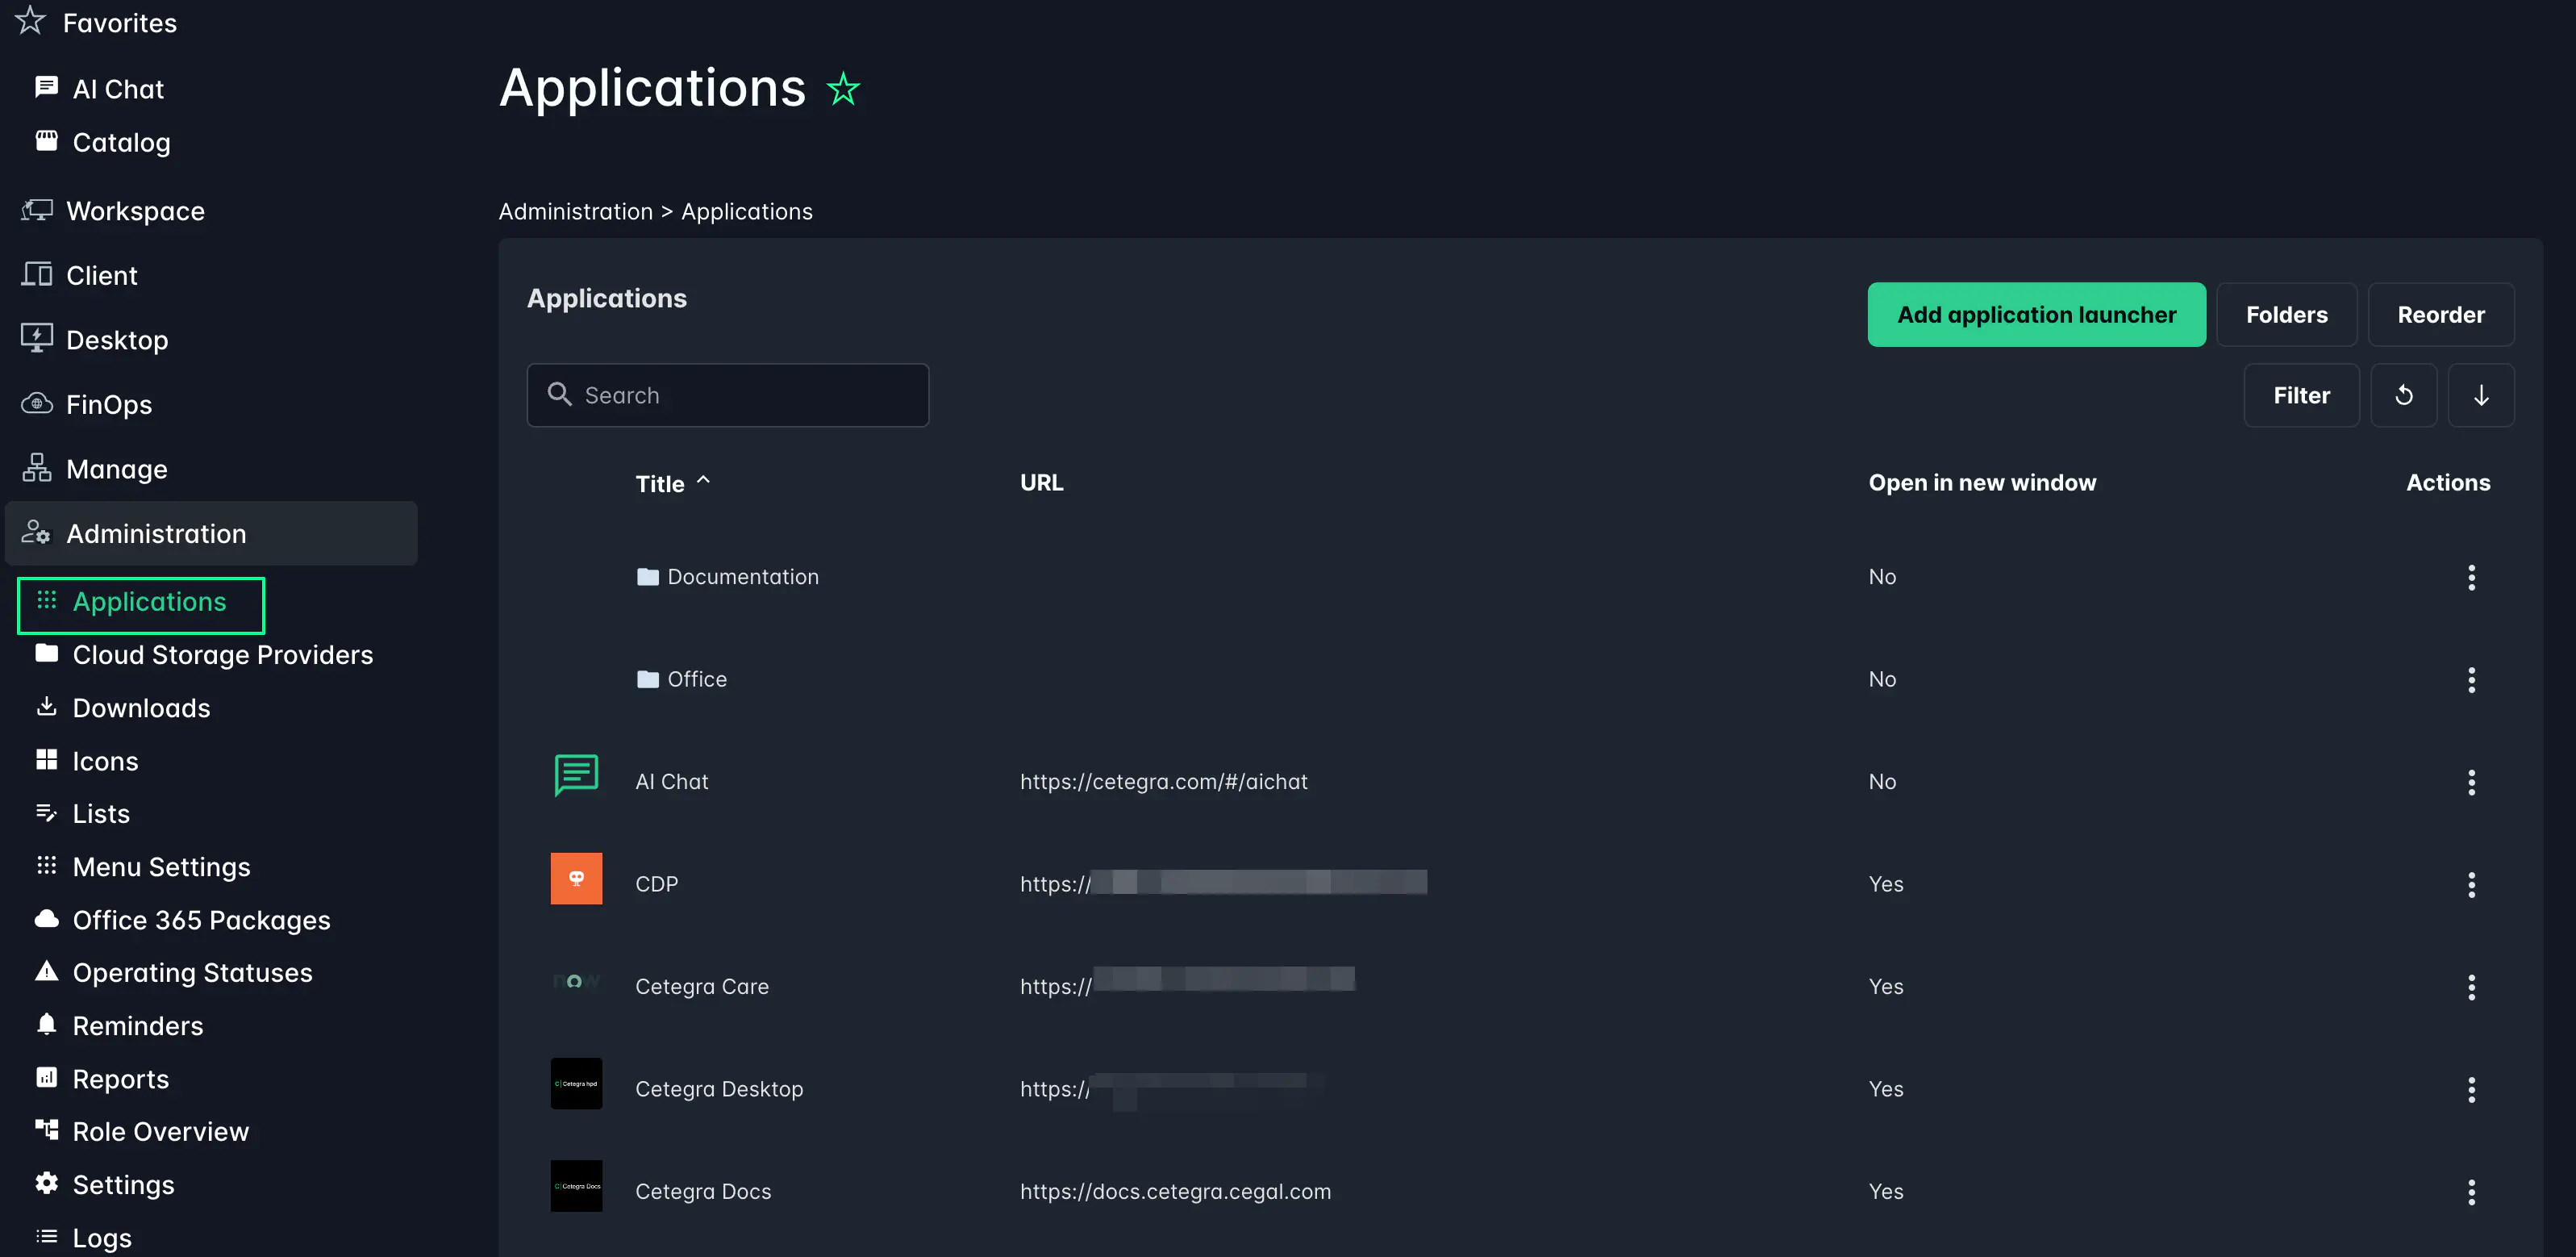The width and height of the screenshot is (2576, 1257).
Task: Focus the Search input field
Action: [728, 395]
